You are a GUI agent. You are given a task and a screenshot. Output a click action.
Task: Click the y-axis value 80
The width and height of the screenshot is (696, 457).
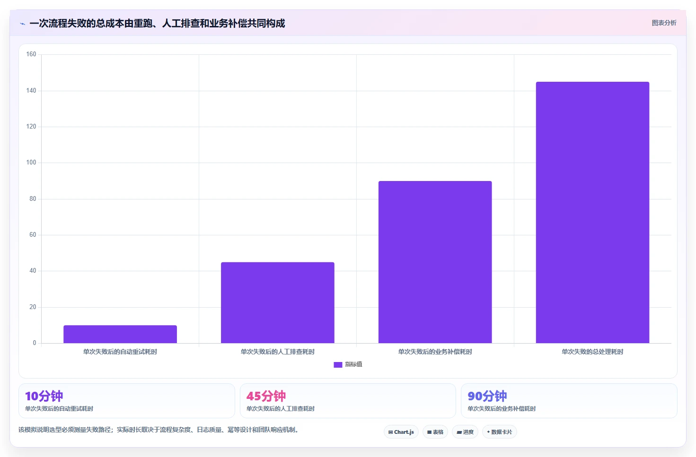[33, 199]
